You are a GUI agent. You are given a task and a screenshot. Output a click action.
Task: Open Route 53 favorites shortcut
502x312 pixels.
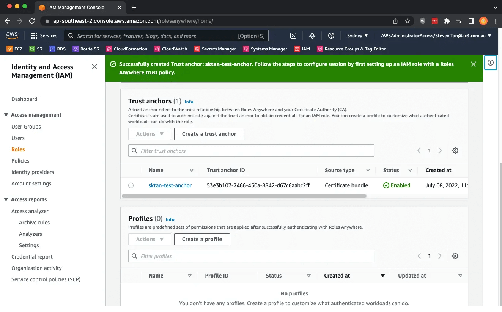pyautogui.click(x=86, y=49)
